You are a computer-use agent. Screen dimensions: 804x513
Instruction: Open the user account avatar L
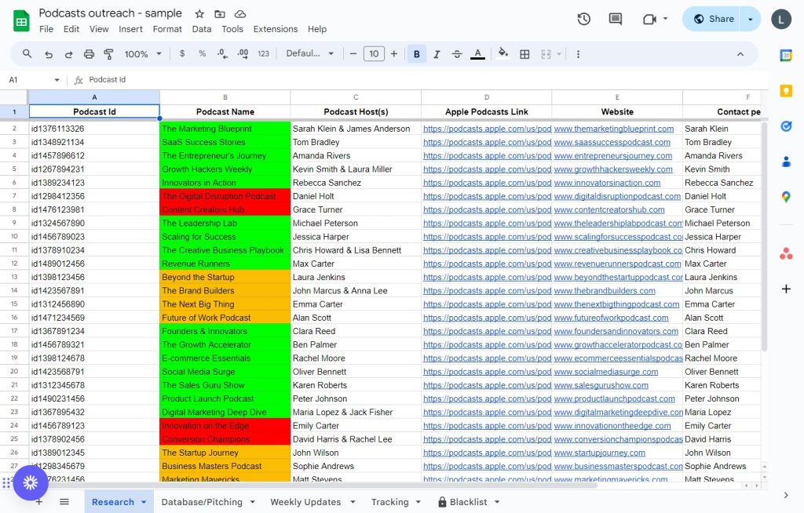click(x=781, y=19)
